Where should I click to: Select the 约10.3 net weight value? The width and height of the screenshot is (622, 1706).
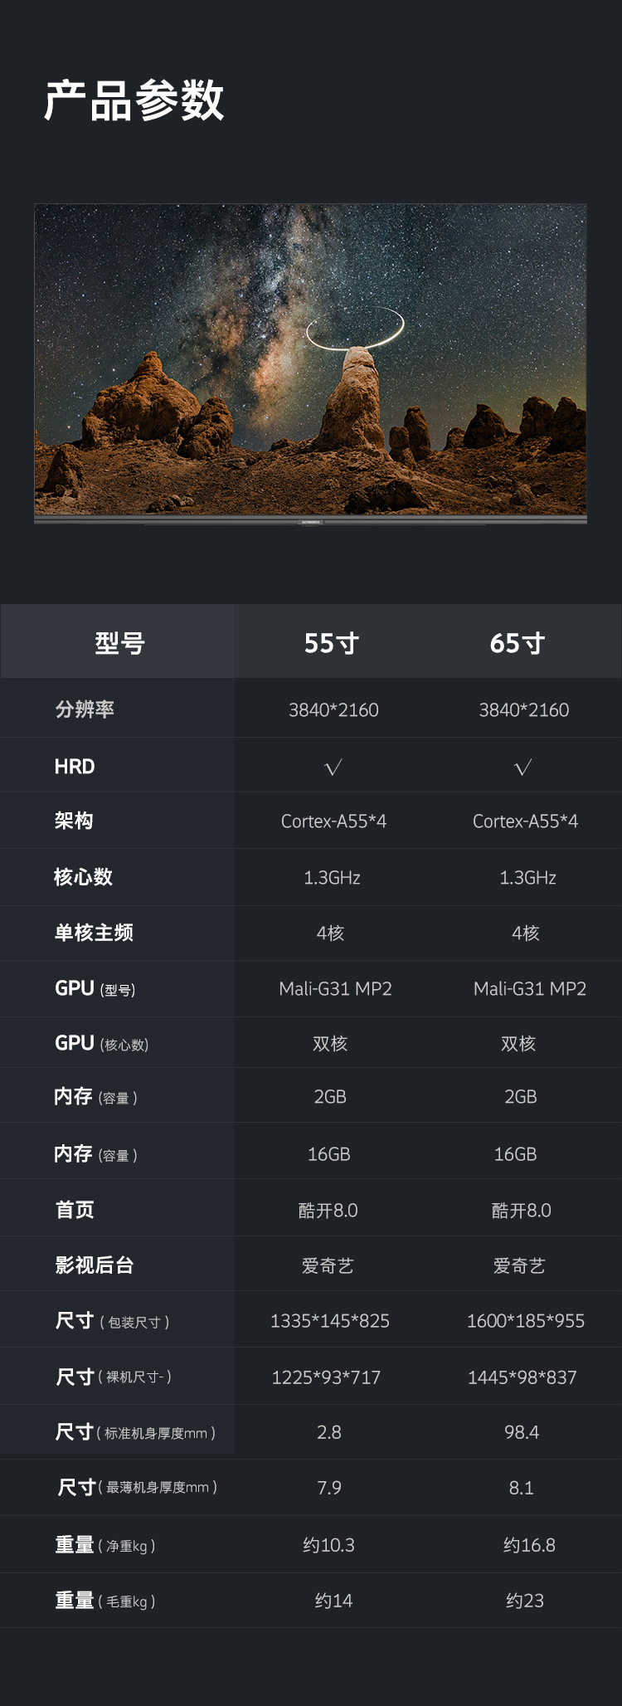pyautogui.click(x=328, y=1545)
